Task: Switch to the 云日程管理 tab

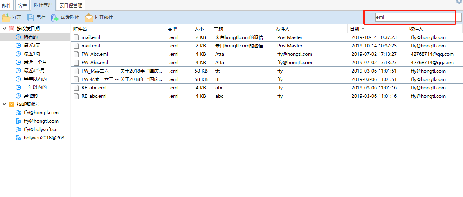Action: click(70, 5)
